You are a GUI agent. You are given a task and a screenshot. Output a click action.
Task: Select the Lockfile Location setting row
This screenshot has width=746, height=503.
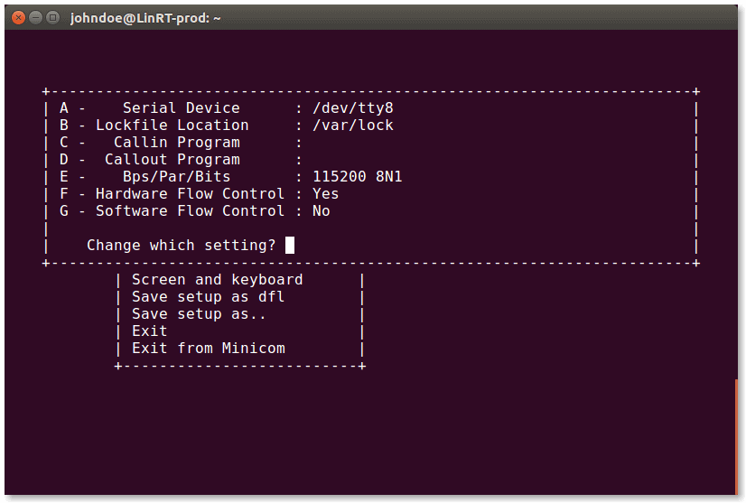172,126
